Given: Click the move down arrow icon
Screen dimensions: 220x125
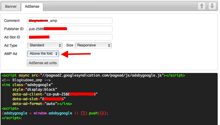Looking at the screenshot, I should (212, 6).
